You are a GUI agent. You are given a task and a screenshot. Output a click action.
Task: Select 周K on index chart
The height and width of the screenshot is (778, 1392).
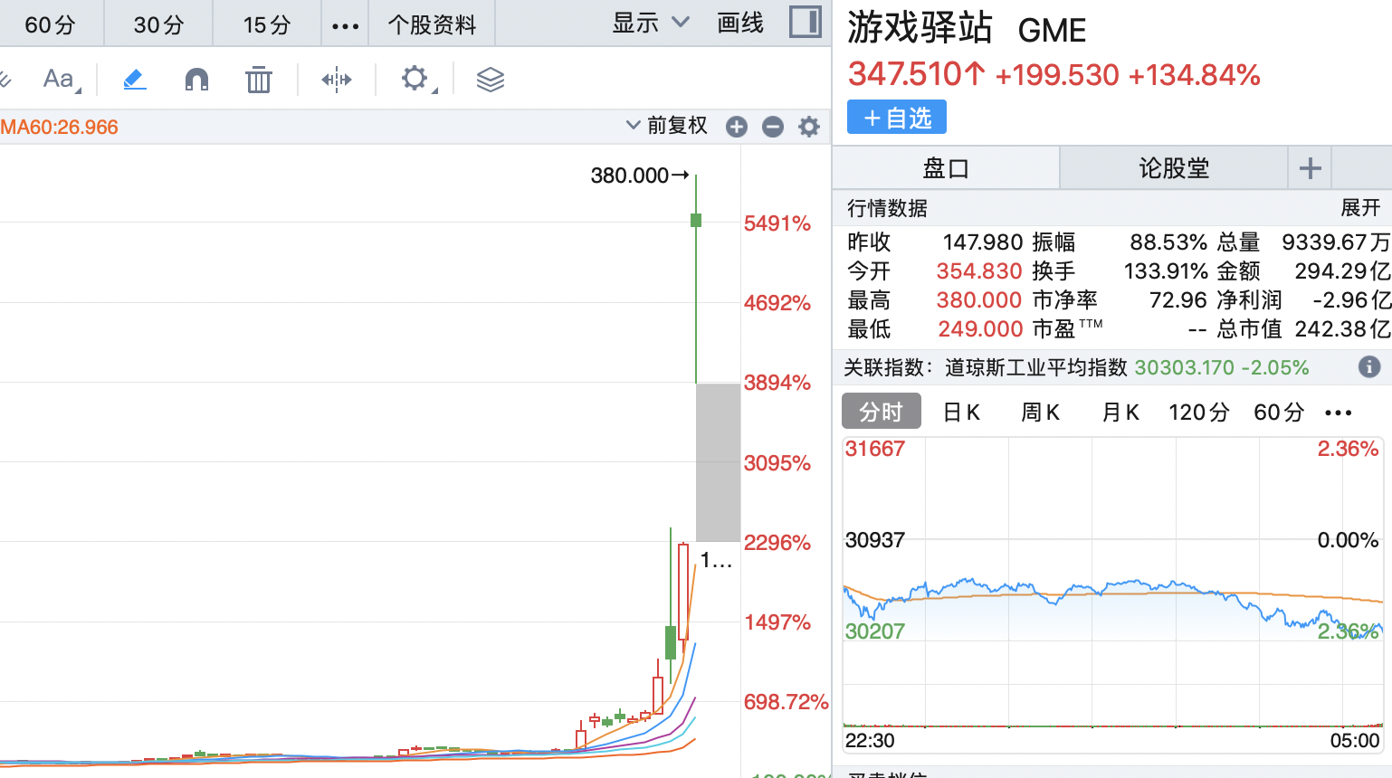pyautogui.click(x=1040, y=413)
